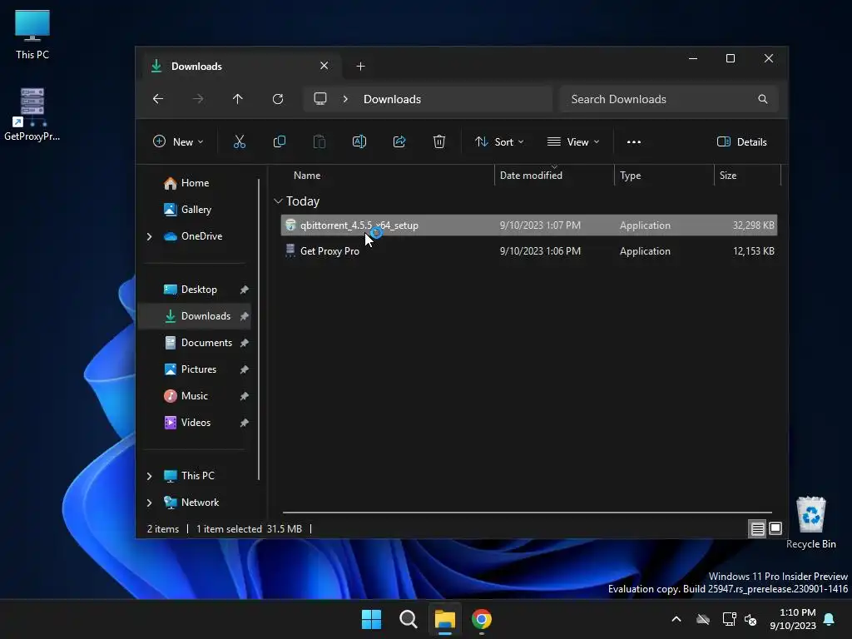Open the This PC desktop icon
This screenshot has height=639, width=852.
tap(32, 34)
